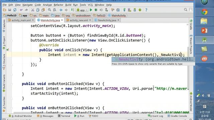Open the Android Device Monitor icon
214x120 pixels.
pos(140,10)
